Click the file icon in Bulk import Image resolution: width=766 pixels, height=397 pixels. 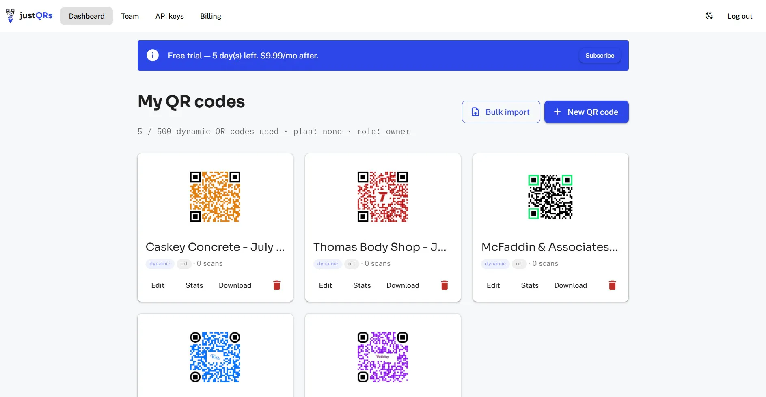click(475, 112)
